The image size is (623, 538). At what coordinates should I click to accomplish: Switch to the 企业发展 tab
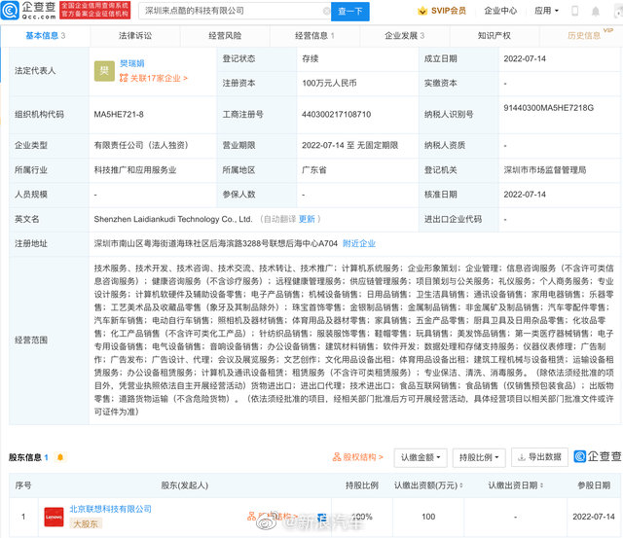point(405,36)
